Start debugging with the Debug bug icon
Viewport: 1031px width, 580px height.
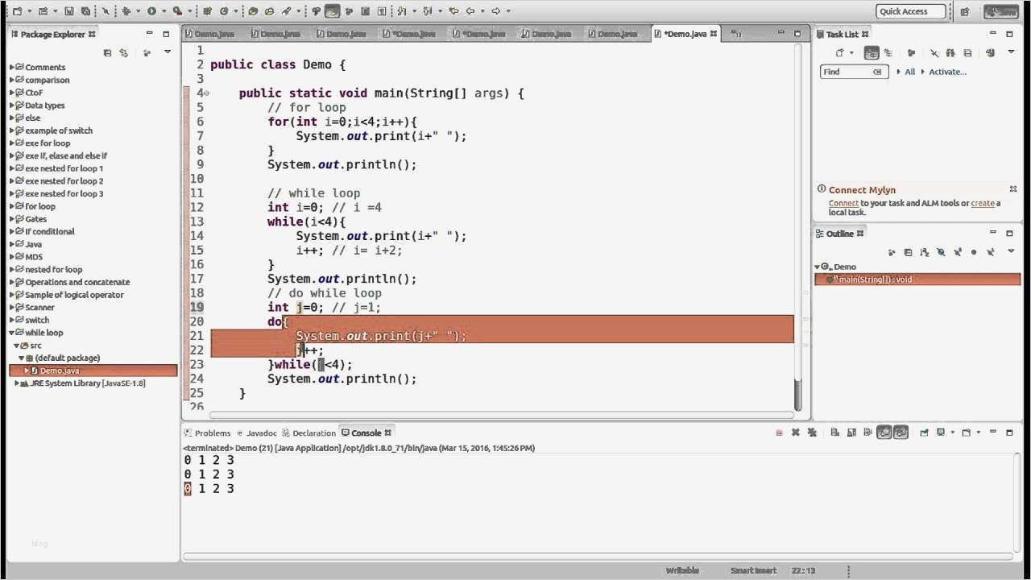[126, 11]
